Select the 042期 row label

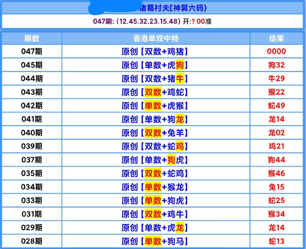32,106
